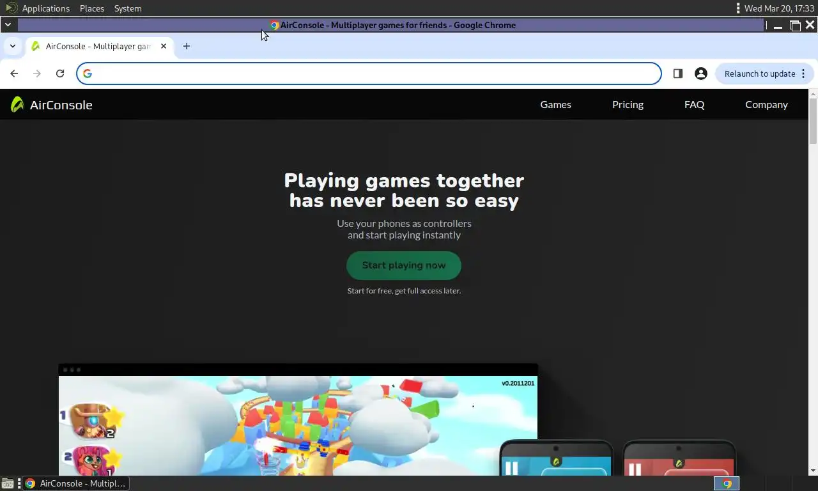Click the top panel tray dots icon
Viewport: 818px width, 491px height.
pyautogui.click(x=738, y=8)
